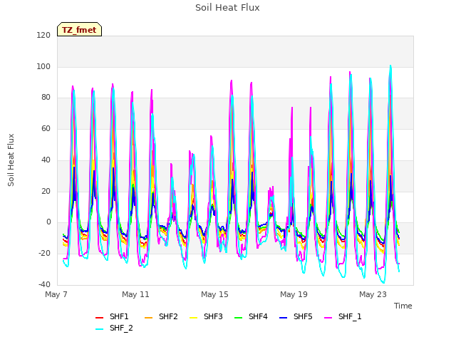Click the Time axis title
456x342 pixels.
[x=403, y=306]
